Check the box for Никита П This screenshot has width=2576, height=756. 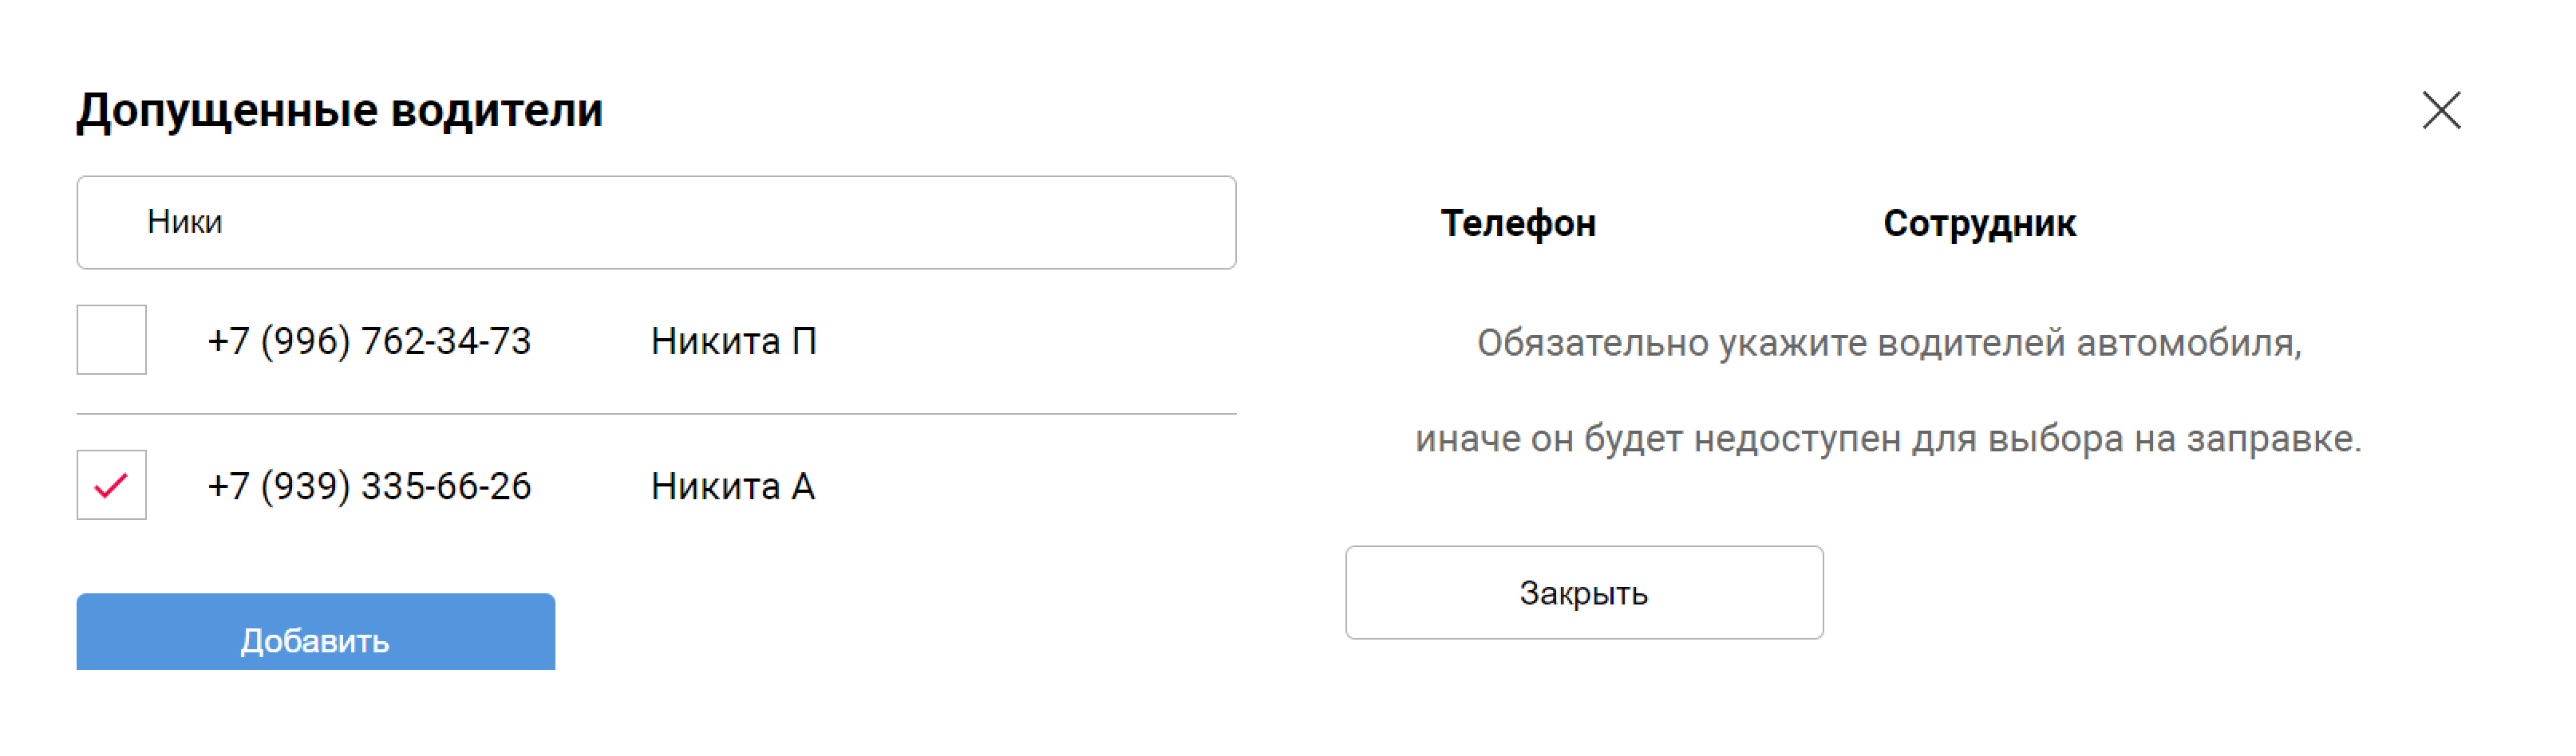tap(111, 340)
